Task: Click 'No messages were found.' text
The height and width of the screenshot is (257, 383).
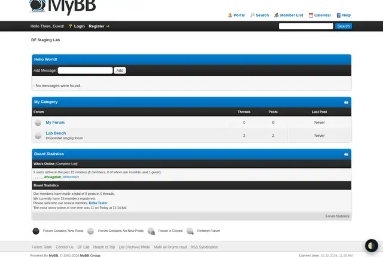Action: (x=58, y=85)
